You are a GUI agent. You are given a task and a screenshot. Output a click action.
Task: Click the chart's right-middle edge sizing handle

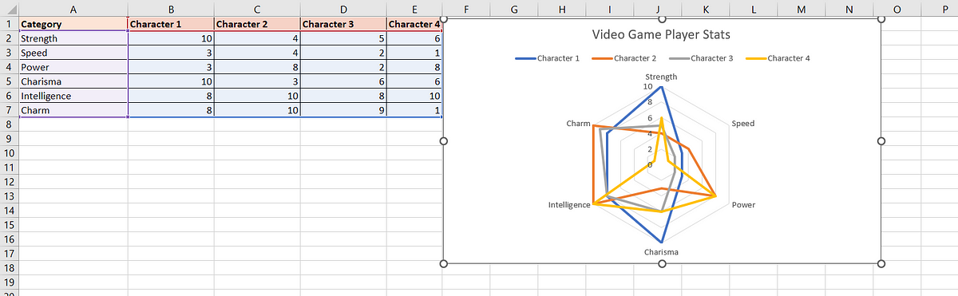click(x=881, y=141)
